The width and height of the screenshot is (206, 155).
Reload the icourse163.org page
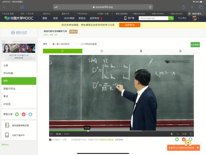tap(150, 7)
